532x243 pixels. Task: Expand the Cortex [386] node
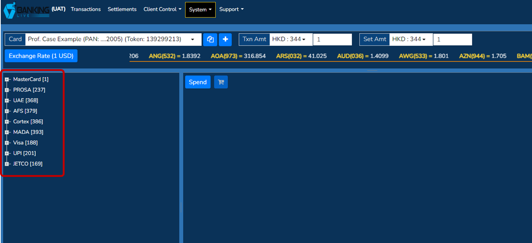tap(7, 122)
